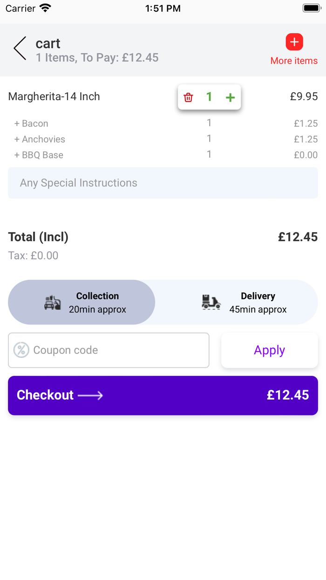Tap the back arrow in the cart header

pos(20,48)
